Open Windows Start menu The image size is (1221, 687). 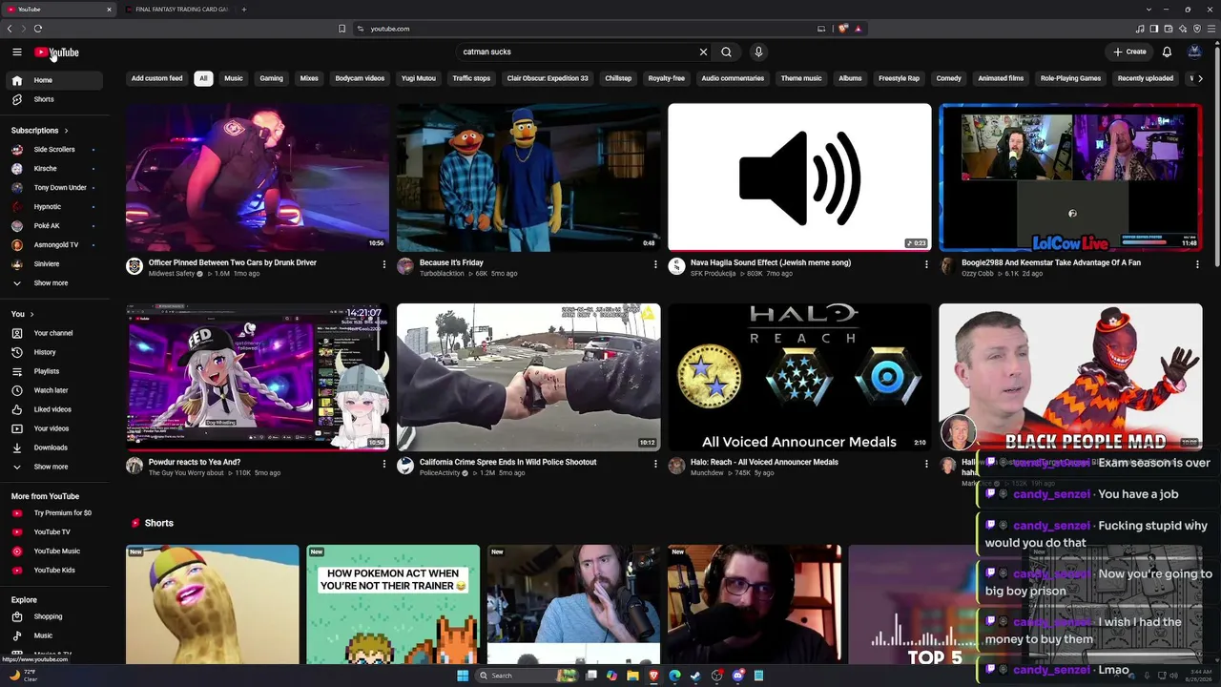click(463, 676)
